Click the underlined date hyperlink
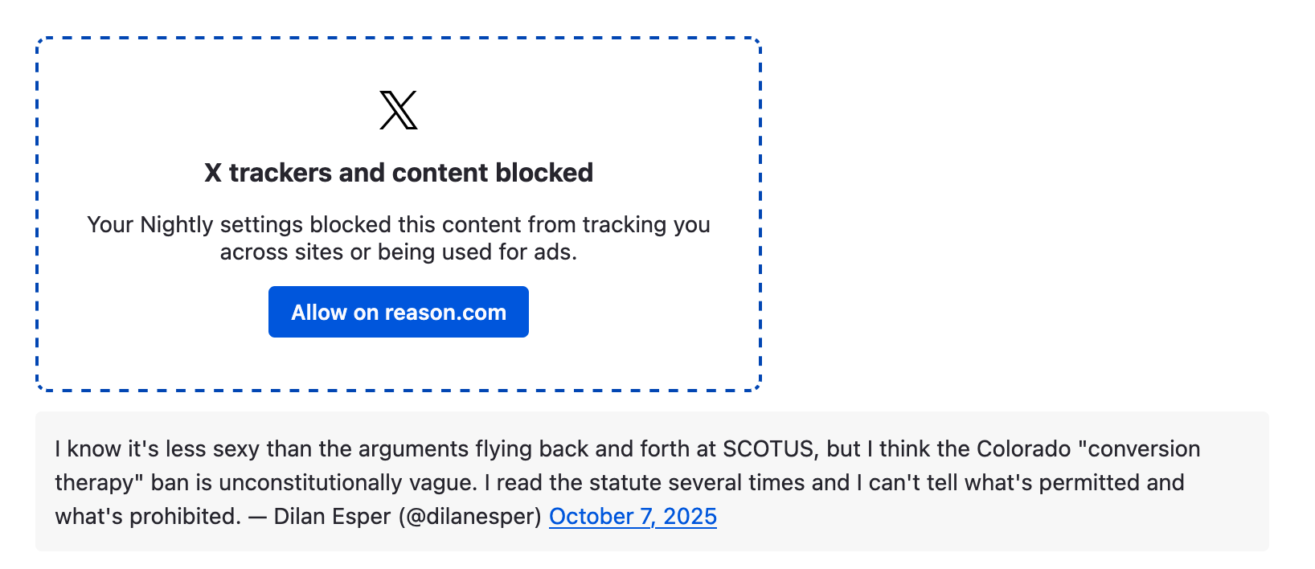Screen dimensions: 1315x569 [x=633, y=516]
